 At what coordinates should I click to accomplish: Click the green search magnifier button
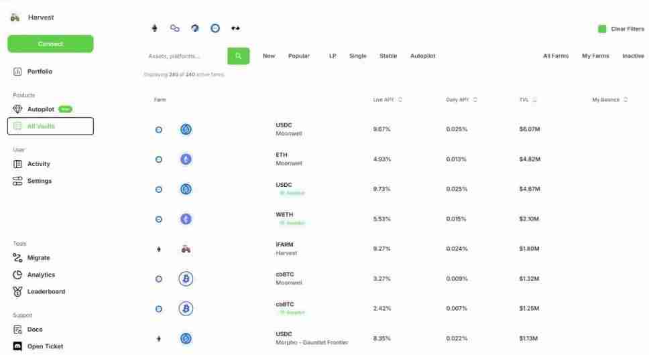(238, 56)
